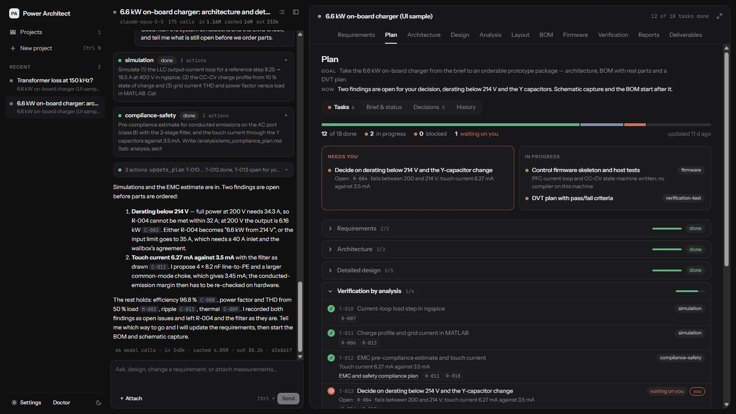Click the Send button
The width and height of the screenshot is (736, 414).
[288, 398]
